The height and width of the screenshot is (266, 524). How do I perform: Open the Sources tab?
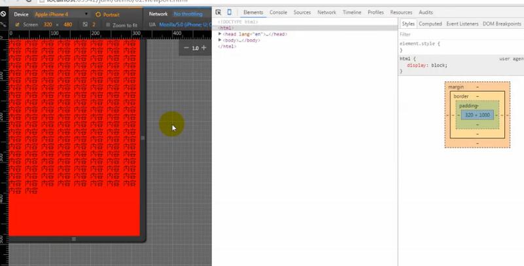click(302, 12)
